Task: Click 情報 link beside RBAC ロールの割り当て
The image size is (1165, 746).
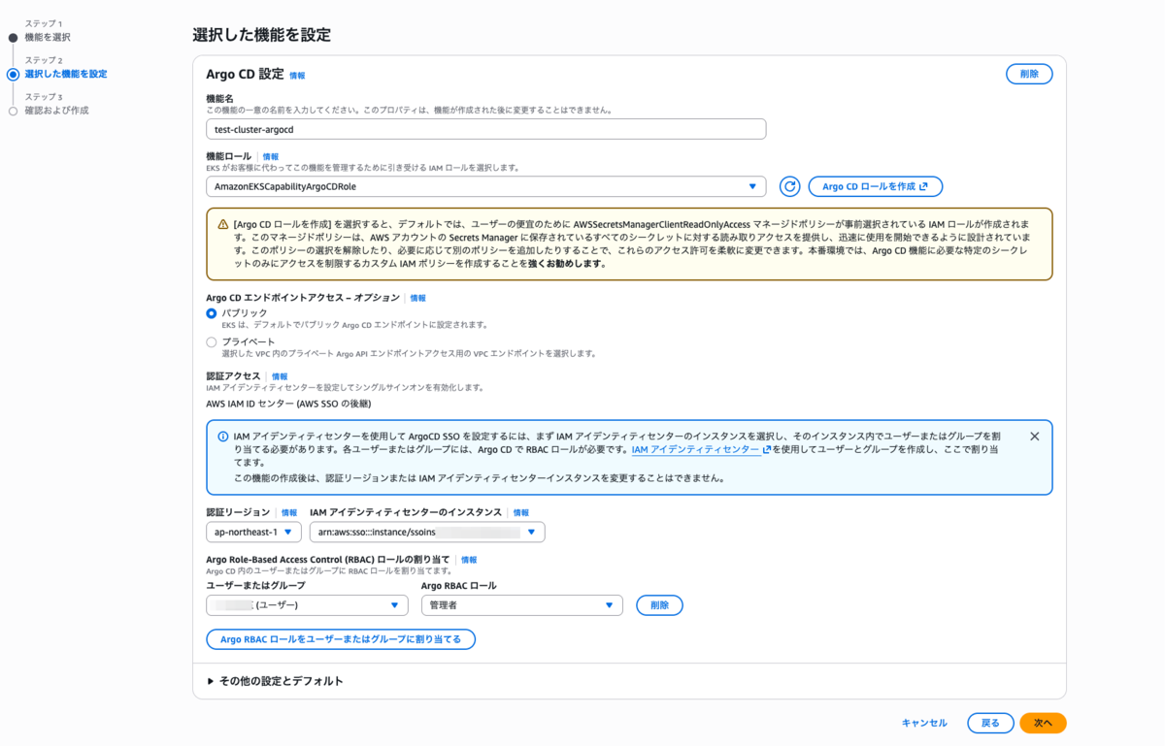Action: (469, 560)
